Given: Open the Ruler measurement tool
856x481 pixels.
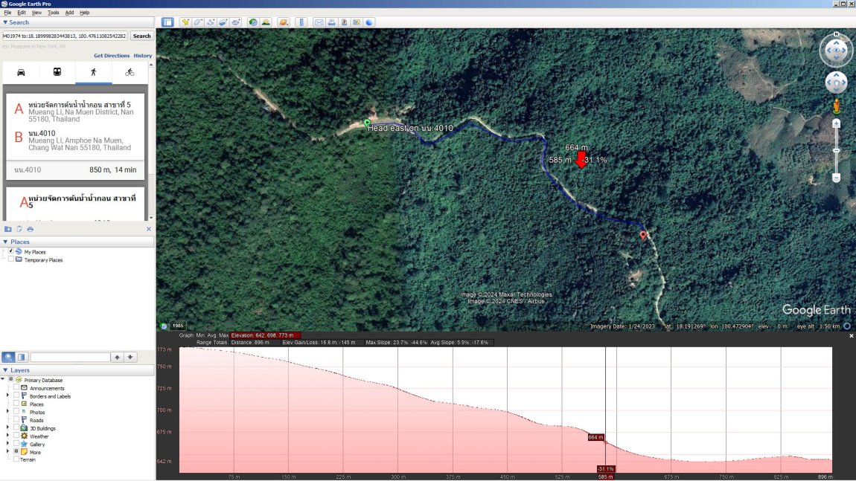Looking at the screenshot, I should [x=301, y=22].
